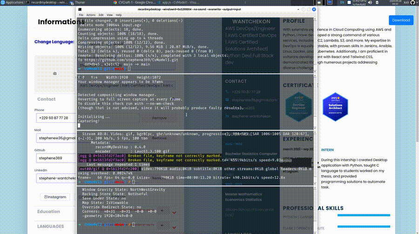Click the Change Language label
Screen dimensions: 419x234
54,42
